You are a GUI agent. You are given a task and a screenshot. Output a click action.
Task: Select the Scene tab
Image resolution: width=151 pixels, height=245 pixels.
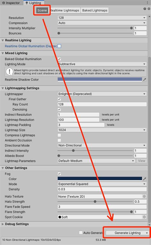click(x=42, y=10)
